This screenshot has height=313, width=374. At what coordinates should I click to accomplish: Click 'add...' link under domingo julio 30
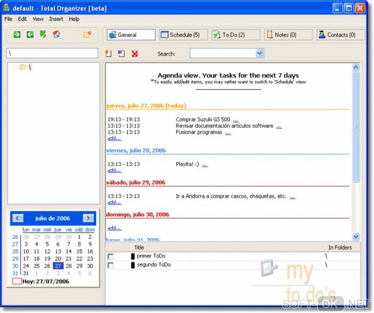[114, 228]
